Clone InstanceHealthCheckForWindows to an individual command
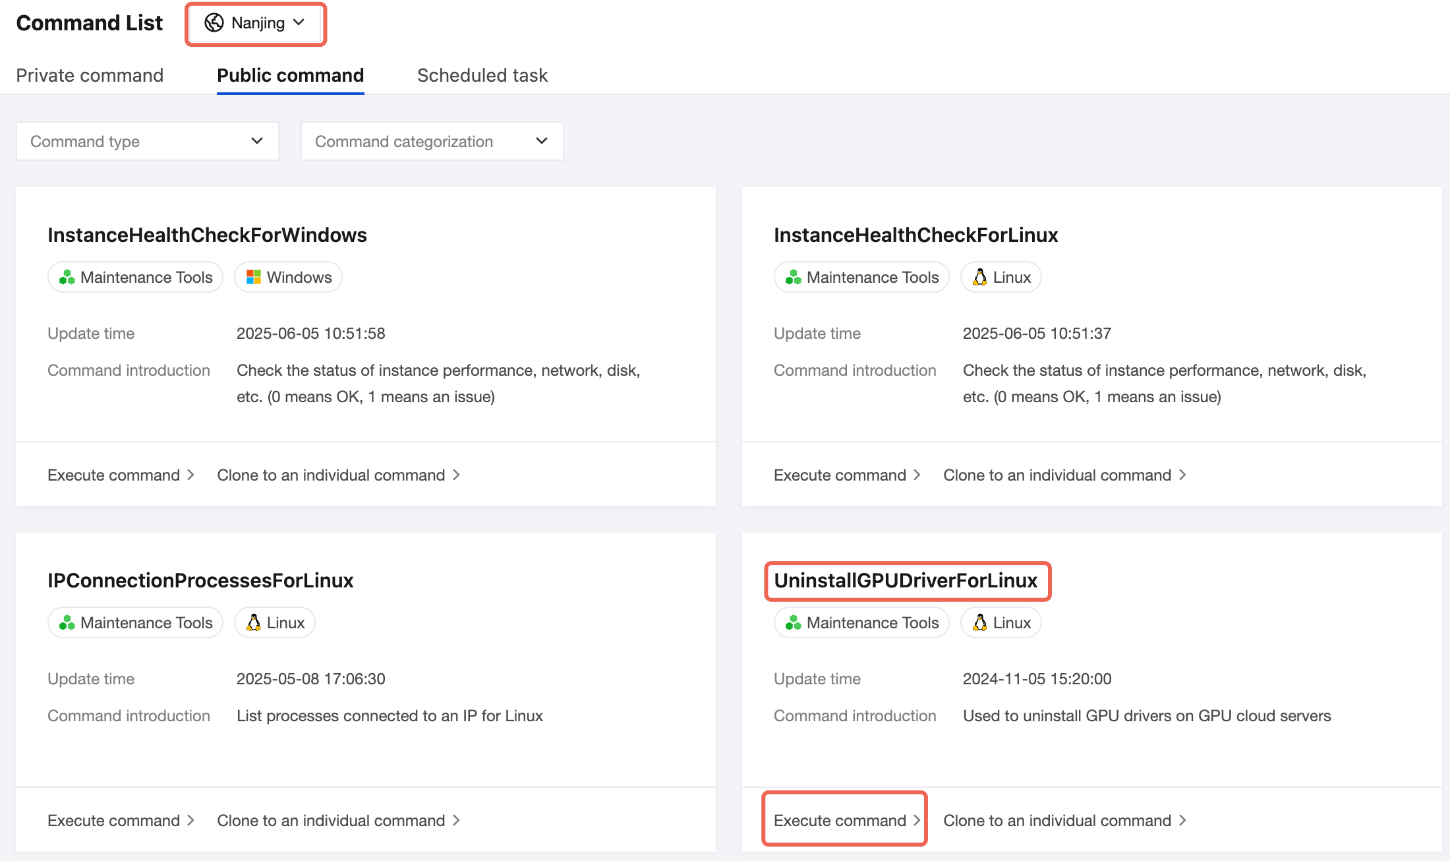The height and width of the screenshot is (861, 1450). (x=338, y=475)
